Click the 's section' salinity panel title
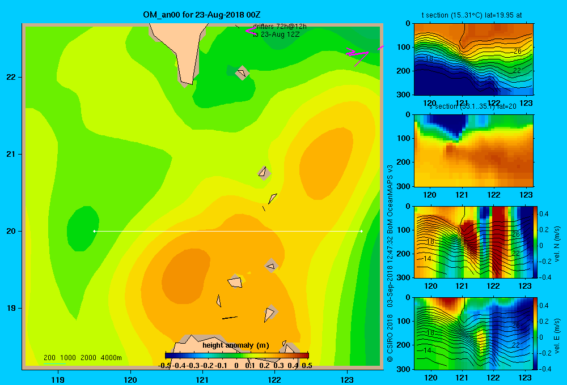This screenshot has width=567, height=385. click(x=473, y=106)
